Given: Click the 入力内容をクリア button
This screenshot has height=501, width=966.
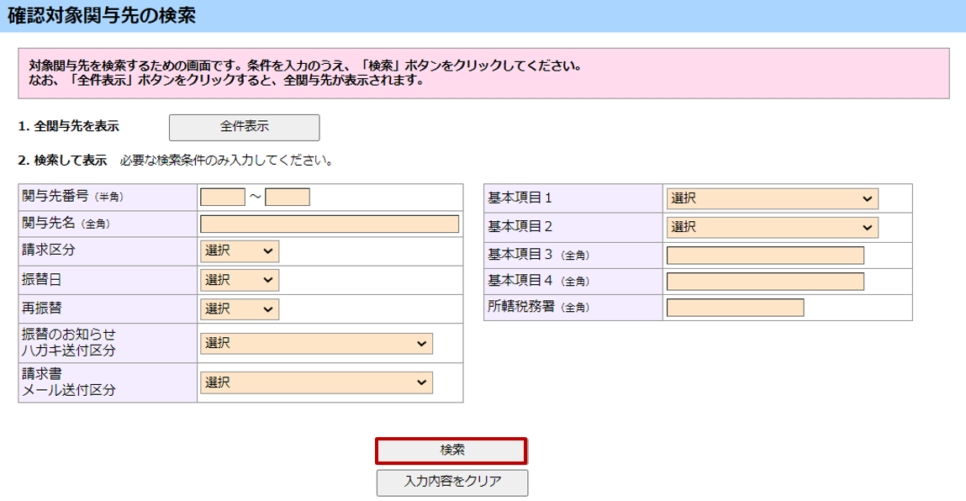Looking at the screenshot, I should [x=451, y=482].
